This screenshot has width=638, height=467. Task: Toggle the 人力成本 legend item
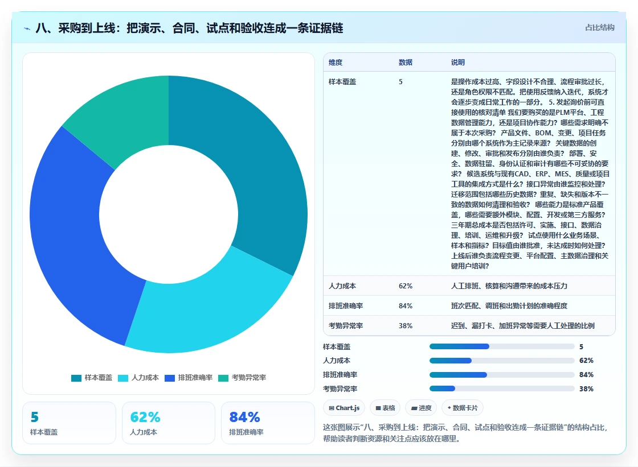(138, 378)
